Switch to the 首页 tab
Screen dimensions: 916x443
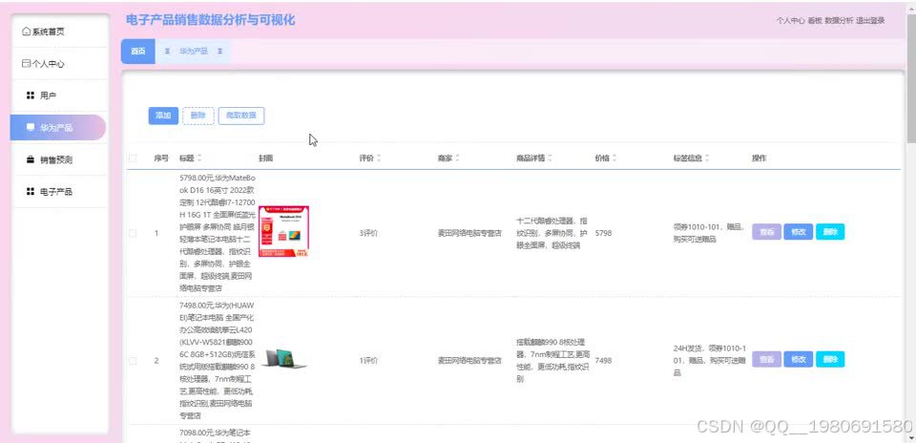click(x=137, y=52)
